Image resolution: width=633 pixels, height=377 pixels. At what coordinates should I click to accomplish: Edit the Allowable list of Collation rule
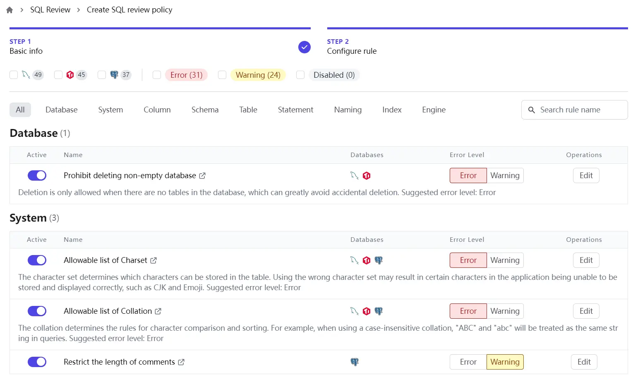[x=586, y=311]
